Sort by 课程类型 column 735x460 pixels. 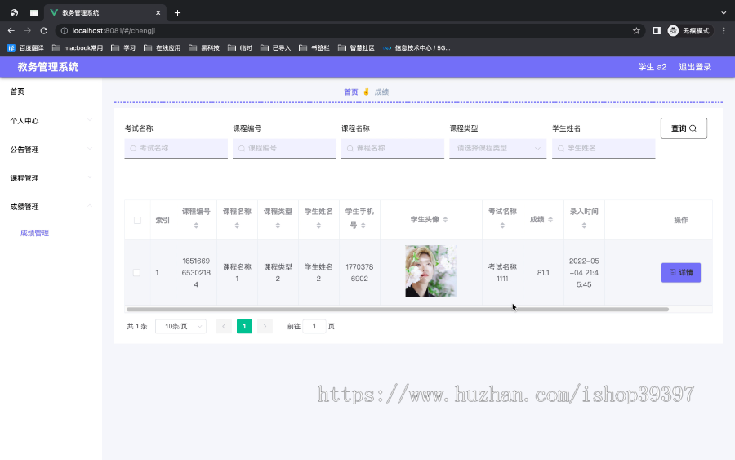click(x=278, y=226)
